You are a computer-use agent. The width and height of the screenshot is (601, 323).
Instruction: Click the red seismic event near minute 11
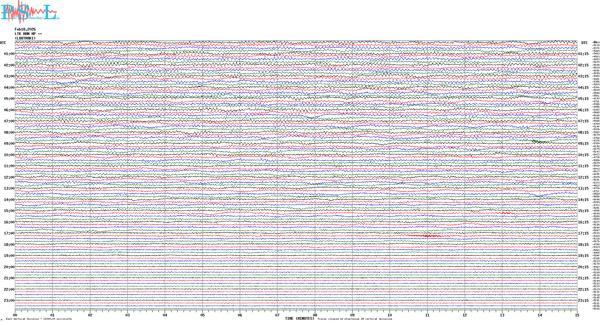point(428,236)
